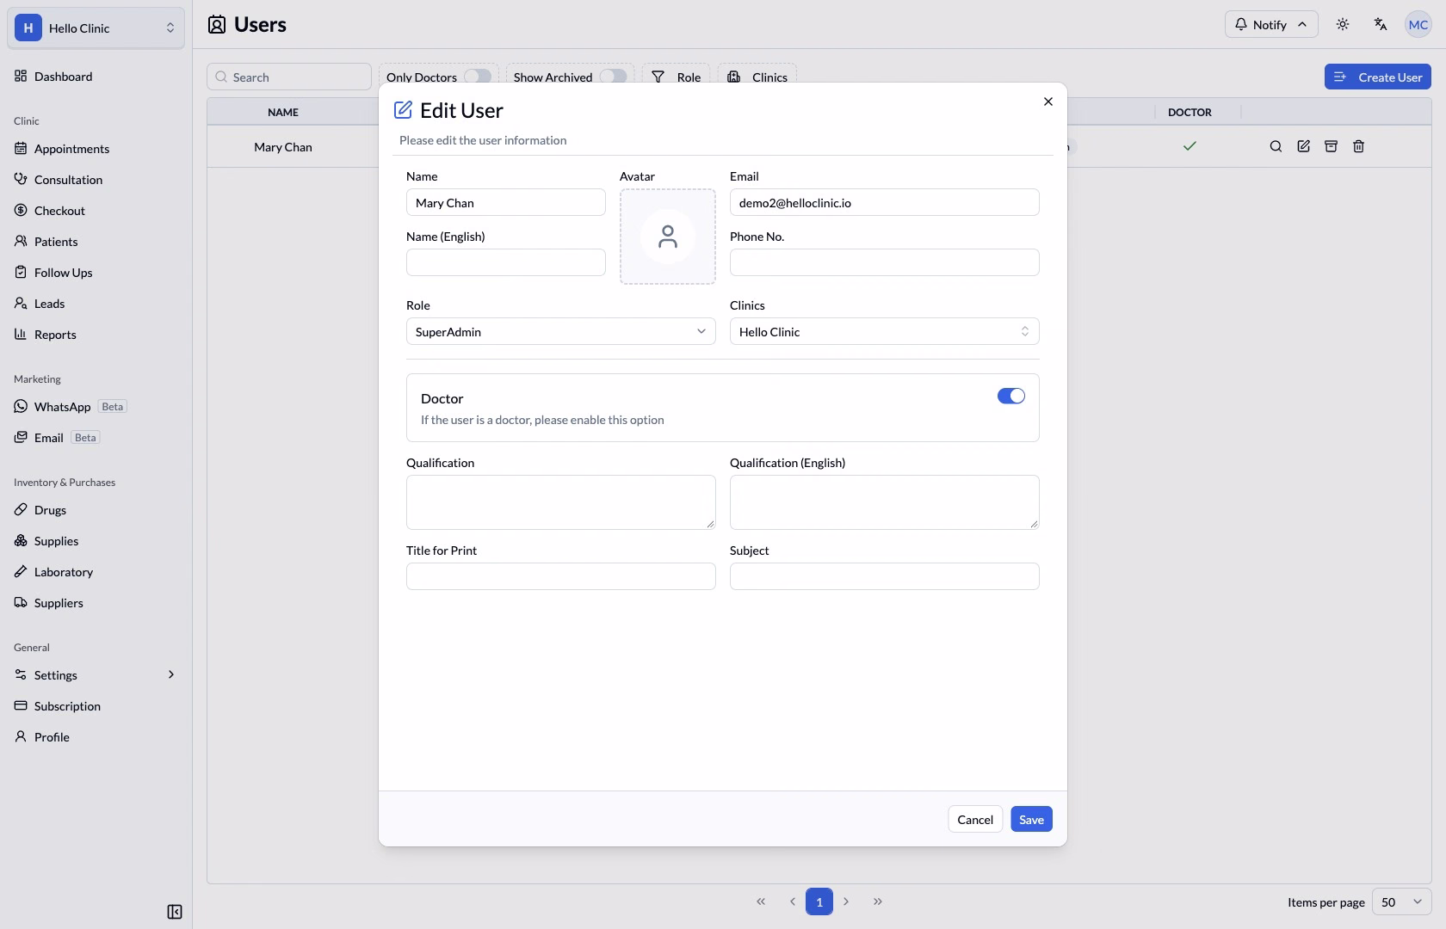Click the Save button
Image resolution: width=1446 pixels, height=929 pixels.
[1031, 819]
